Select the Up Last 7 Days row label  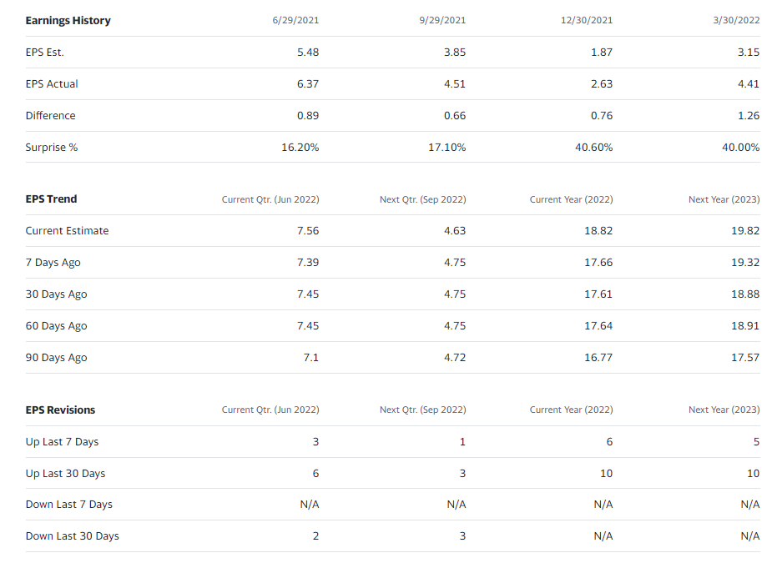(x=62, y=441)
